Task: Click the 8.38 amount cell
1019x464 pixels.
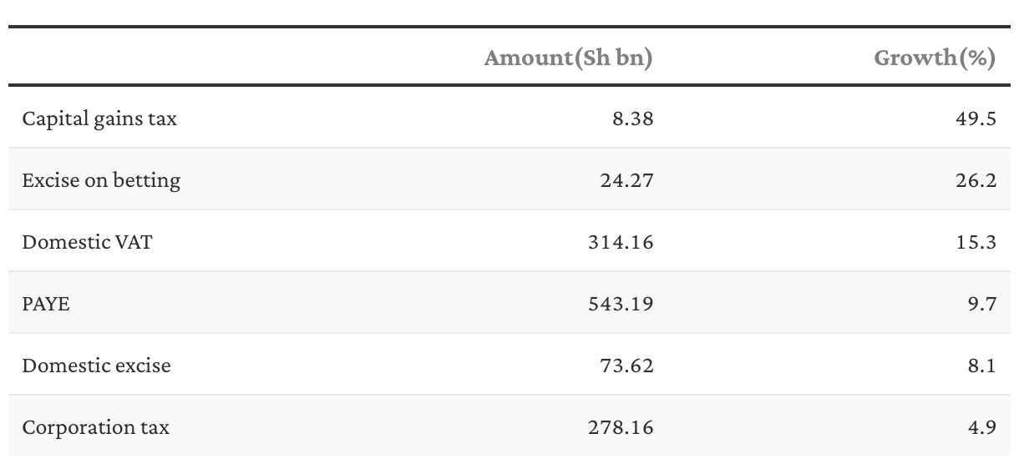Action: pos(632,119)
